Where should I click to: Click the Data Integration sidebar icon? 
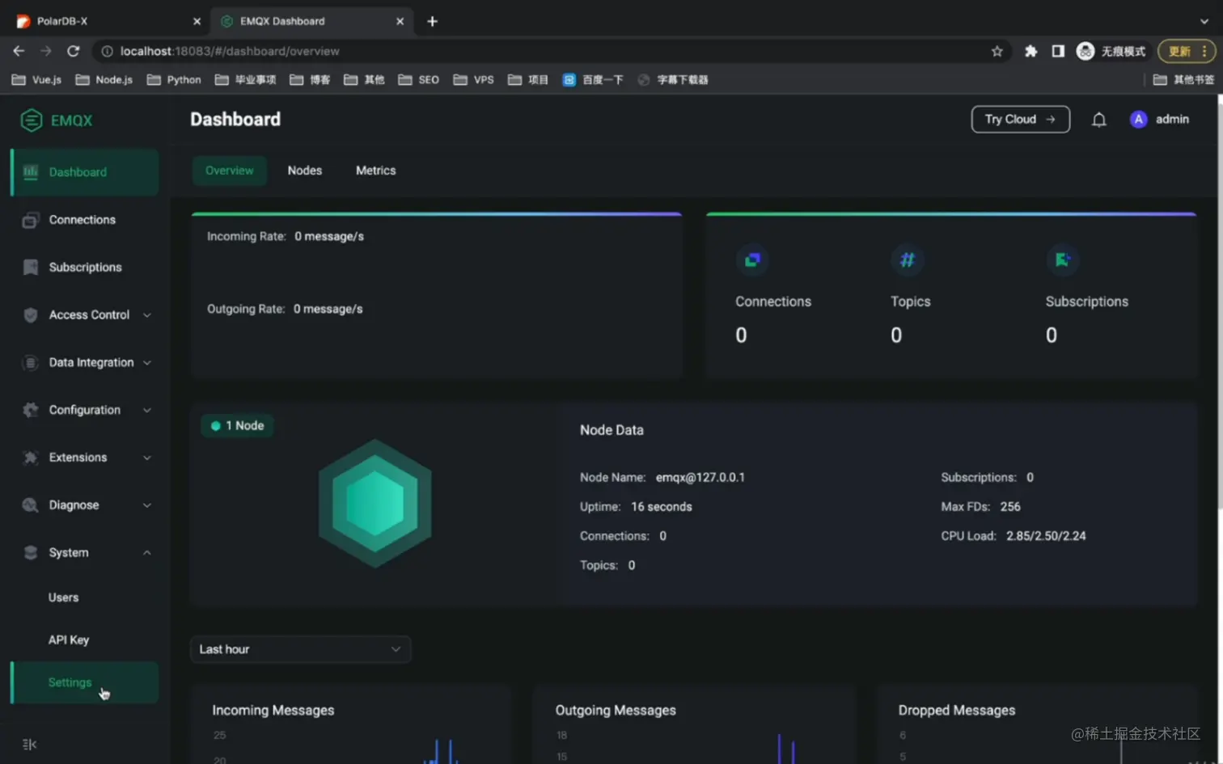[x=31, y=363]
